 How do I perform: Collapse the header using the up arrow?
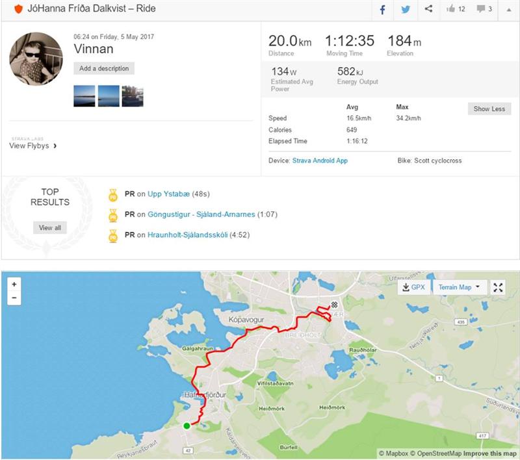[508, 10]
